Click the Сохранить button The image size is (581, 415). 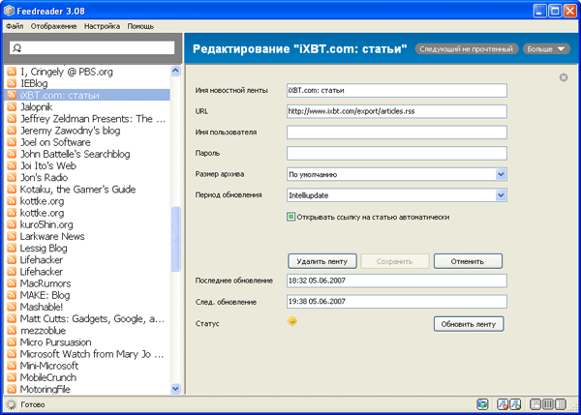pyautogui.click(x=394, y=261)
